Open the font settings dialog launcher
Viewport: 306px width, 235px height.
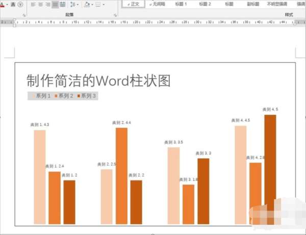(x=24, y=15)
